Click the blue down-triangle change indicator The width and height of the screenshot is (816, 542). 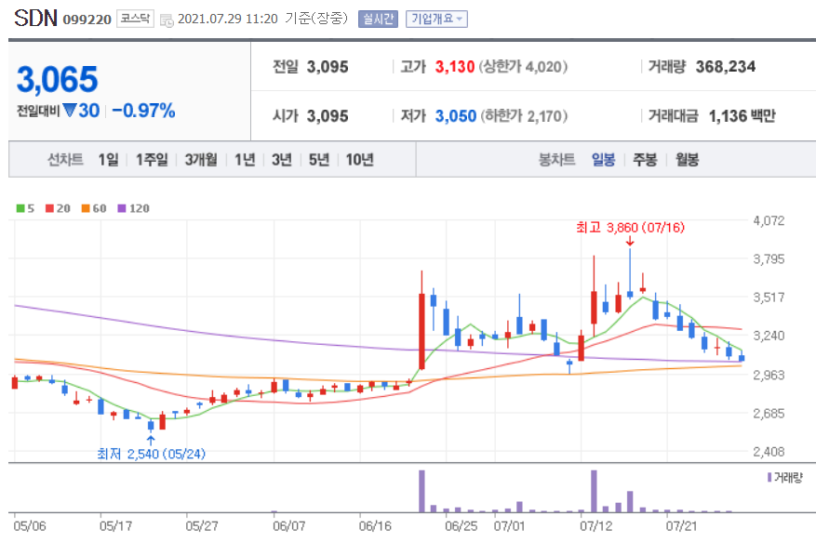click(x=70, y=111)
